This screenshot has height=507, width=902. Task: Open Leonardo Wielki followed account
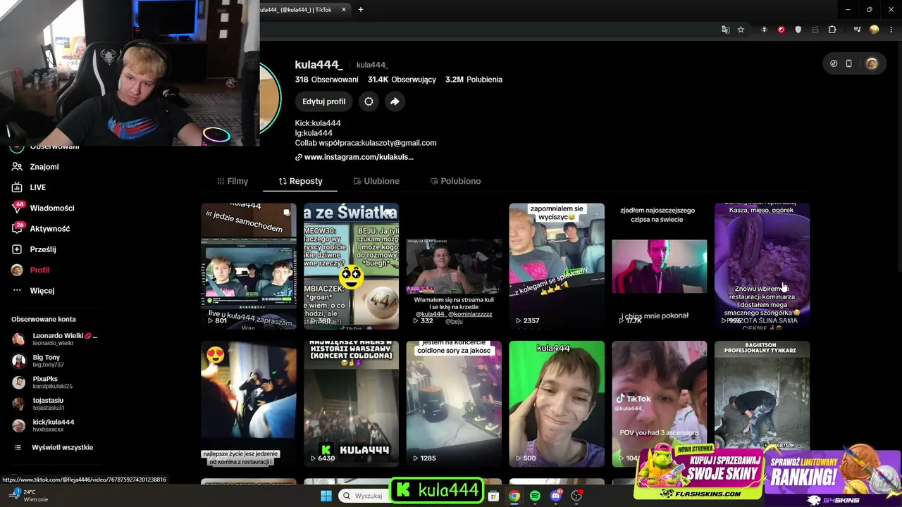pyautogui.click(x=55, y=339)
